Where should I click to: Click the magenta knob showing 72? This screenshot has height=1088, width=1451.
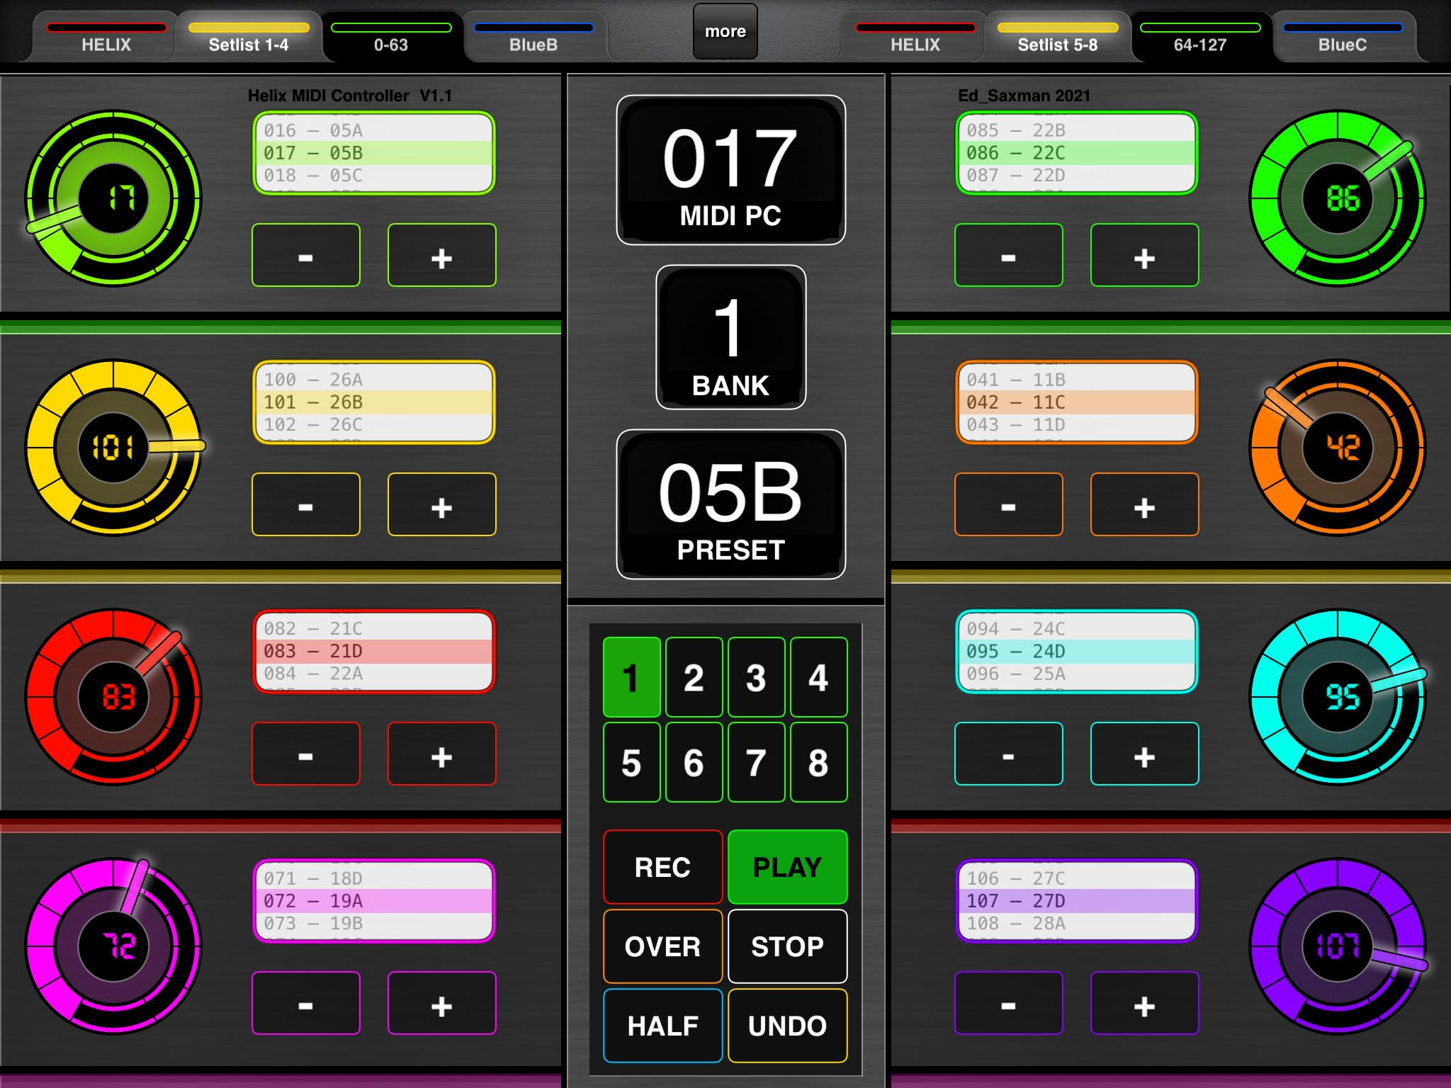point(113,946)
